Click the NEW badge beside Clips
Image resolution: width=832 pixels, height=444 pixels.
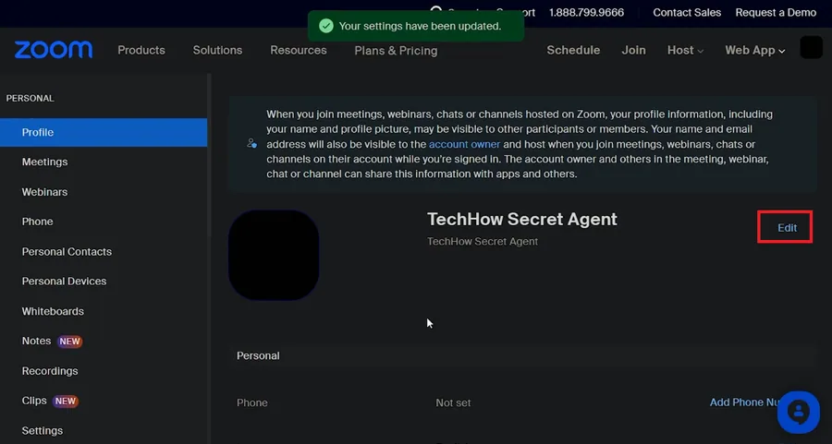pyautogui.click(x=66, y=402)
